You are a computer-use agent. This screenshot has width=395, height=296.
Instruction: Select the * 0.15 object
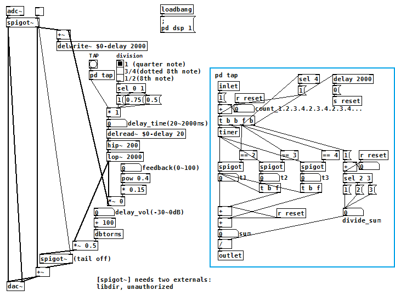(133, 190)
